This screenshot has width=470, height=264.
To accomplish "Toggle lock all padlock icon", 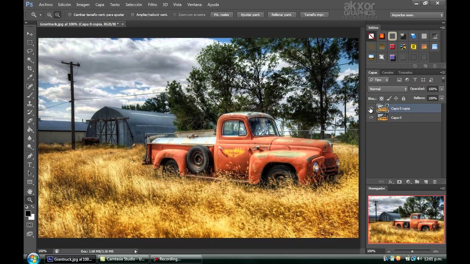I will click(404, 99).
